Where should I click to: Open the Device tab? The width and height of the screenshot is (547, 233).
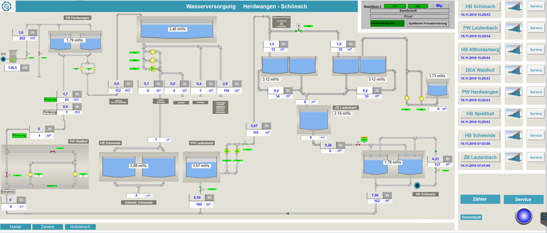point(48,227)
